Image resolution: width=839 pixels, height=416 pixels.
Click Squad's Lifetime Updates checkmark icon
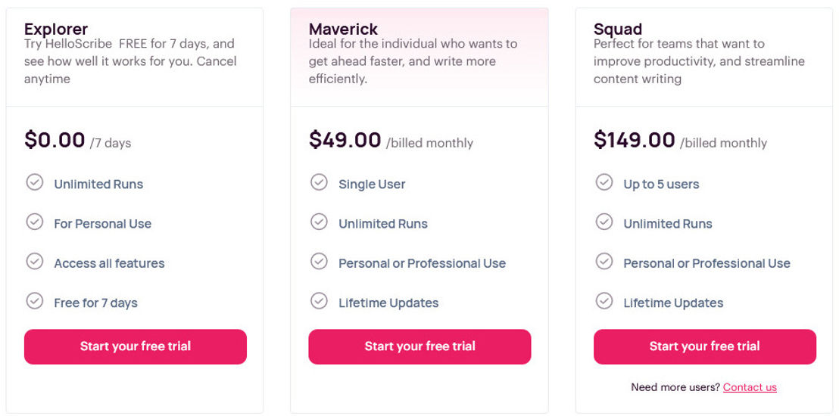pos(604,301)
